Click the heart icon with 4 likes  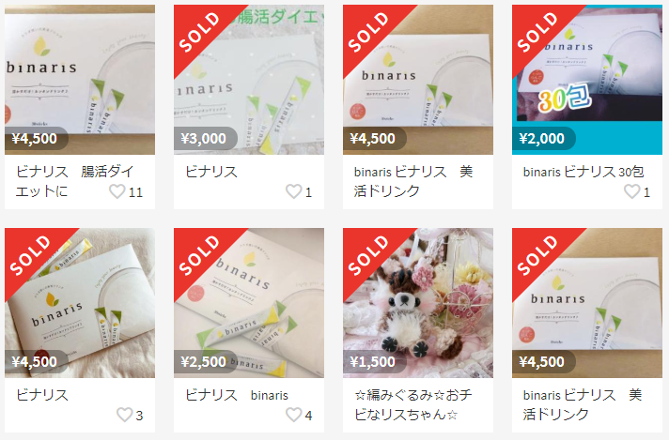pos(293,415)
